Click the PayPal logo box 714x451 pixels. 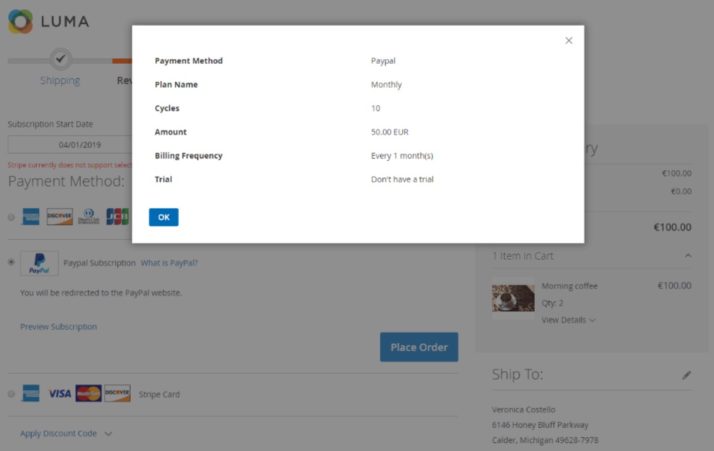point(39,263)
